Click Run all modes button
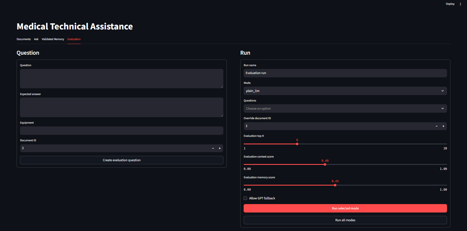467x231 pixels. (x=345, y=220)
